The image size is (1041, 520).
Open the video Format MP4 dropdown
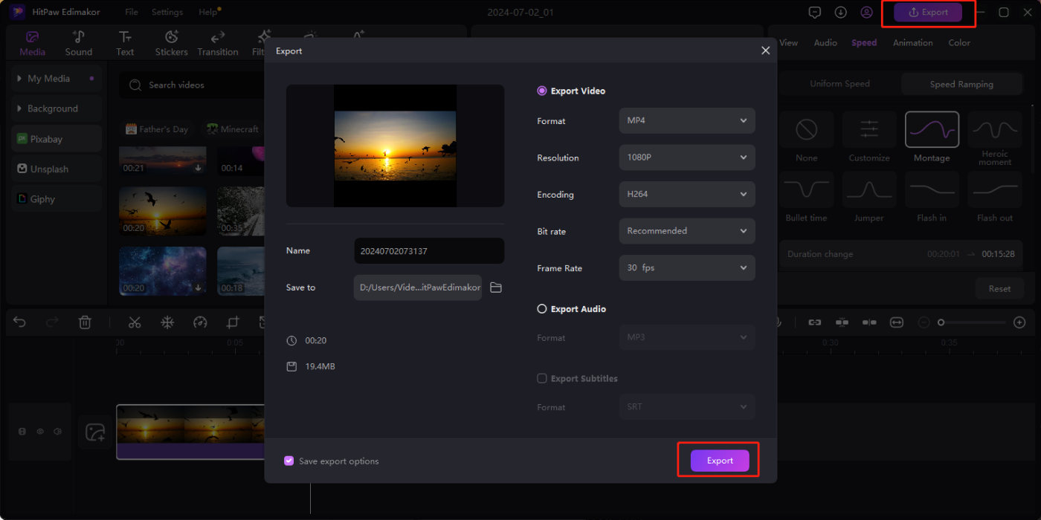point(686,120)
